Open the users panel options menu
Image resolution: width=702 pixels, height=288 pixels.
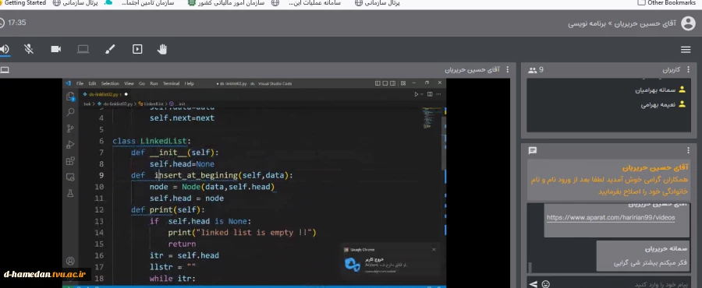(x=688, y=70)
